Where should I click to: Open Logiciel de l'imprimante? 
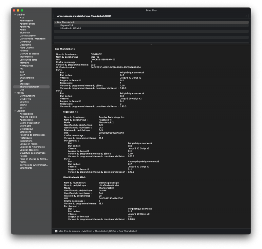point(32,147)
